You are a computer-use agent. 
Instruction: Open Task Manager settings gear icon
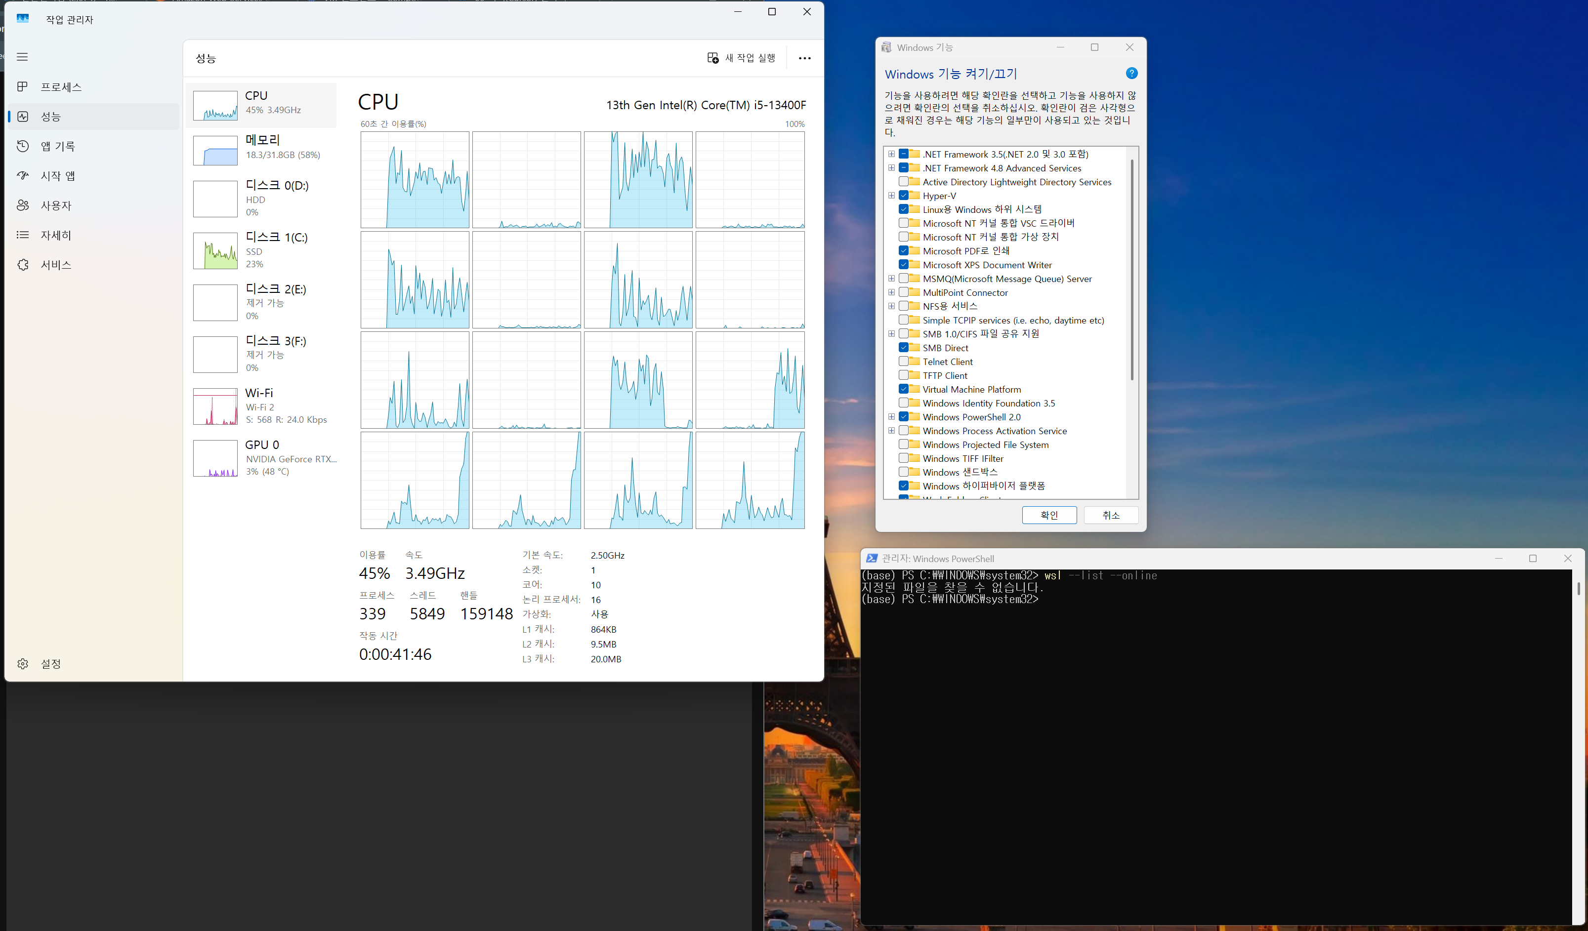click(23, 663)
